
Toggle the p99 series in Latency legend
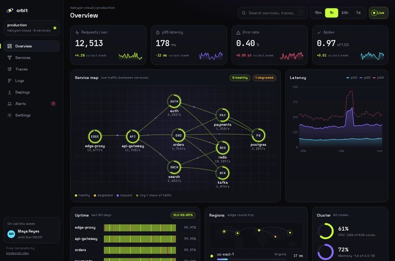[378, 78]
